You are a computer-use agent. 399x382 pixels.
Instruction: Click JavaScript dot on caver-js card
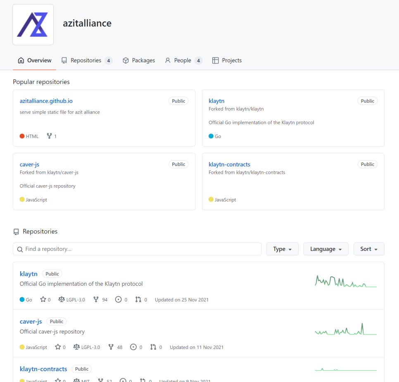22,199
